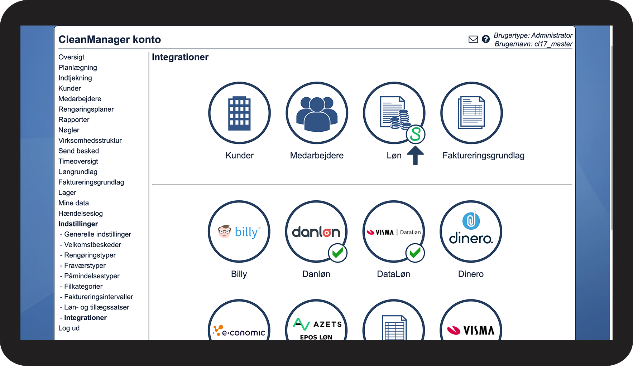Image resolution: width=633 pixels, height=366 pixels.
Task: Click the CleanManager konto title
Action: pyautogui.click(x=110, y=39)
